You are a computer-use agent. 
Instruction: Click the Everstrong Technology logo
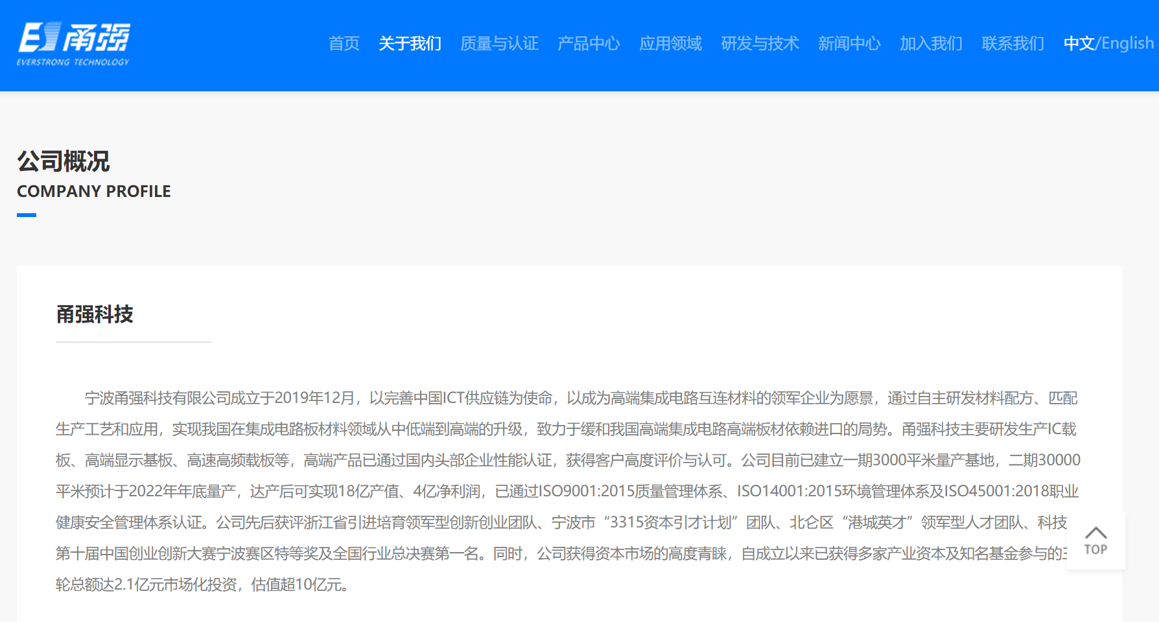[x=73, y=43]
